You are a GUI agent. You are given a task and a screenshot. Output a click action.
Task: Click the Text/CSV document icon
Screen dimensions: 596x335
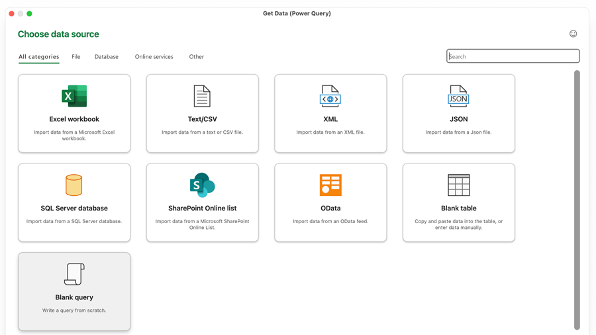coord(202,96)
